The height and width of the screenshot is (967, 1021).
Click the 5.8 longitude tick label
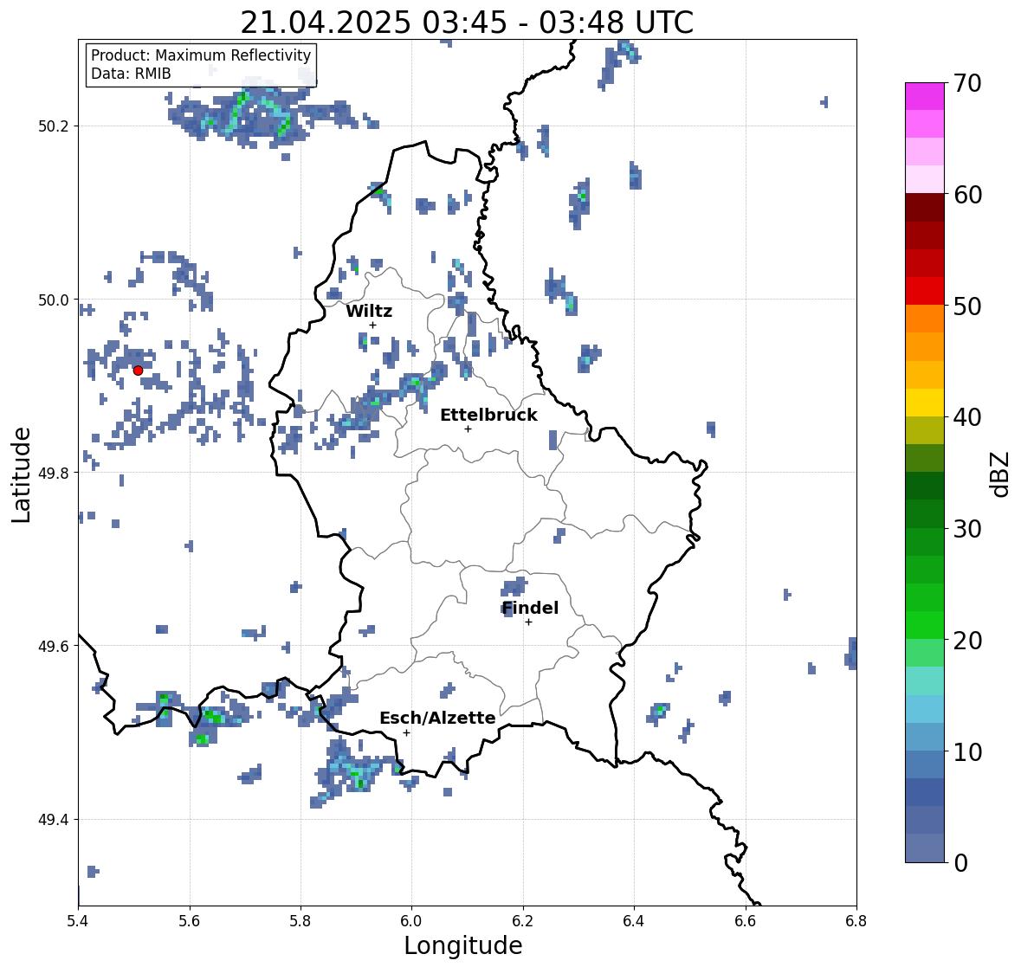[300, 920]
